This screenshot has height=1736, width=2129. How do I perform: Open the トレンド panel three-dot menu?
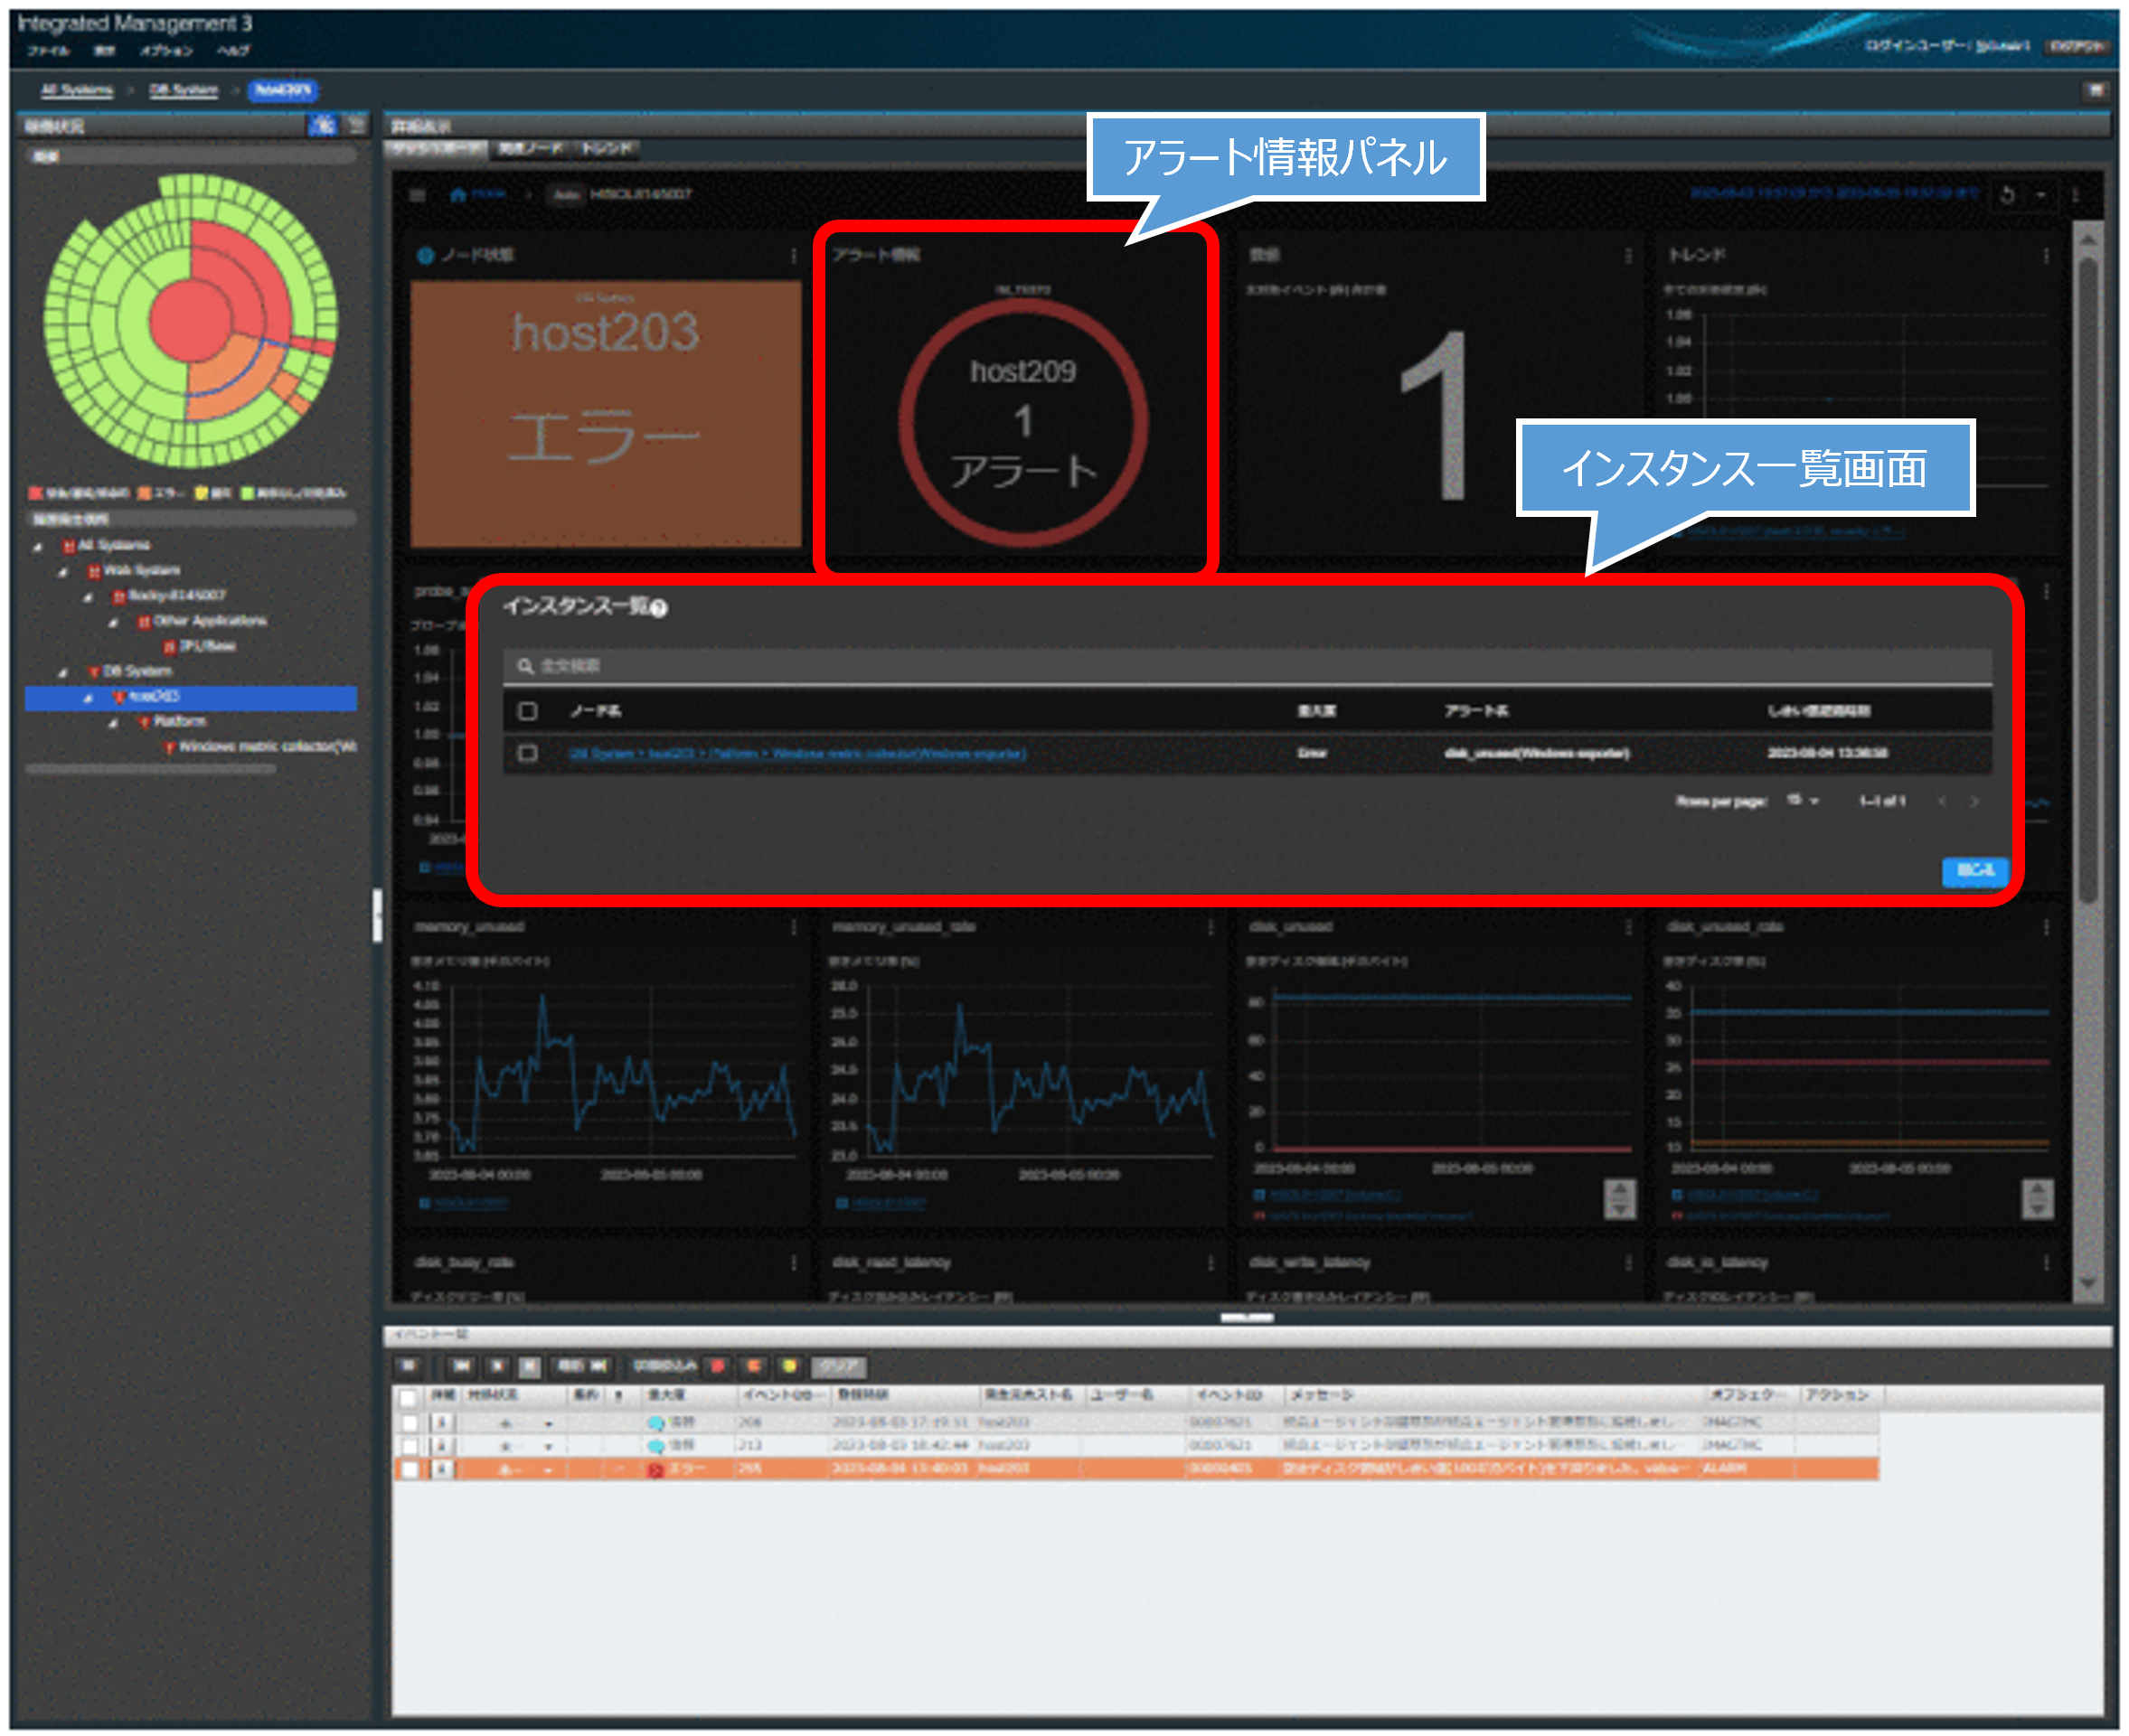(x=2047, y=257)
